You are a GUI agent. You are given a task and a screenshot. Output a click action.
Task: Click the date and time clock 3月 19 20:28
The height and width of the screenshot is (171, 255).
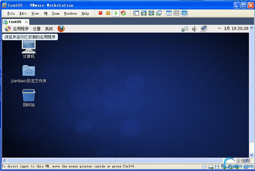[x=233, y=29]
